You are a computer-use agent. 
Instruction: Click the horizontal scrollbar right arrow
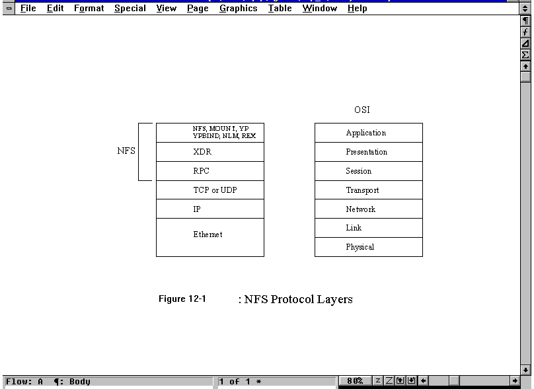[x=515, y=381]
